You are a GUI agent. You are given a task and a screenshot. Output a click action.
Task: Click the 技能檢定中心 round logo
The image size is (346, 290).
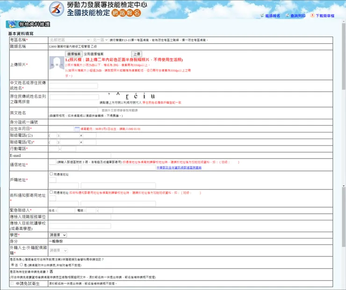pyautogui.click(x=57, y=9)
